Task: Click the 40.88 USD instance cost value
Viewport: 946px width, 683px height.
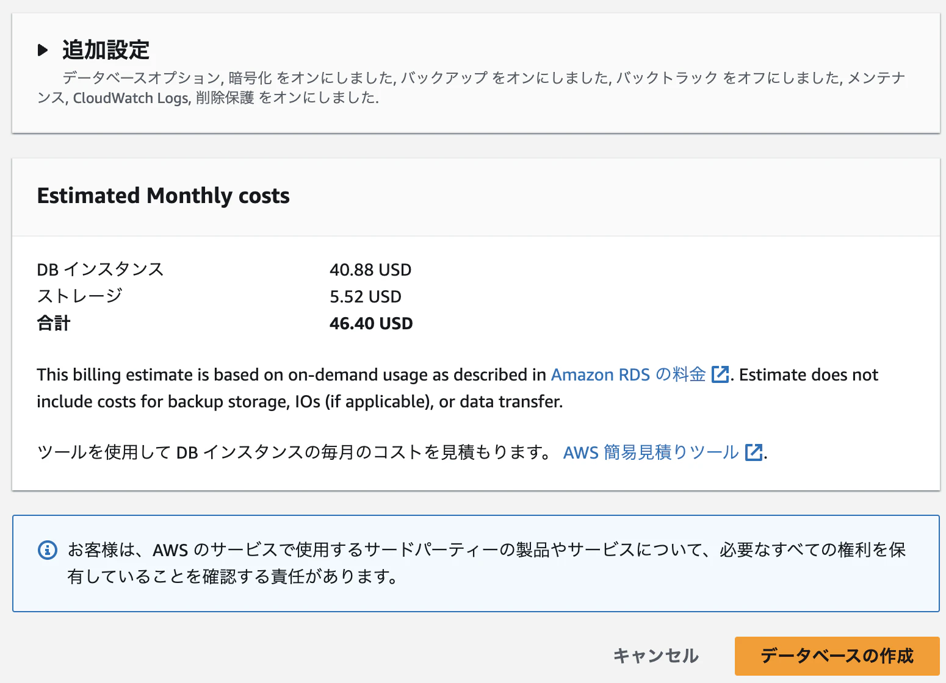Action: pos(370,270)
